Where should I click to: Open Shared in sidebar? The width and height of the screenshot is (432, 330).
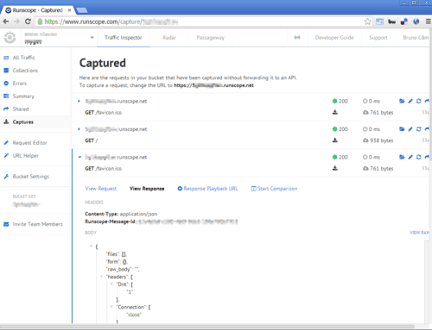click(x=21, y=109)
